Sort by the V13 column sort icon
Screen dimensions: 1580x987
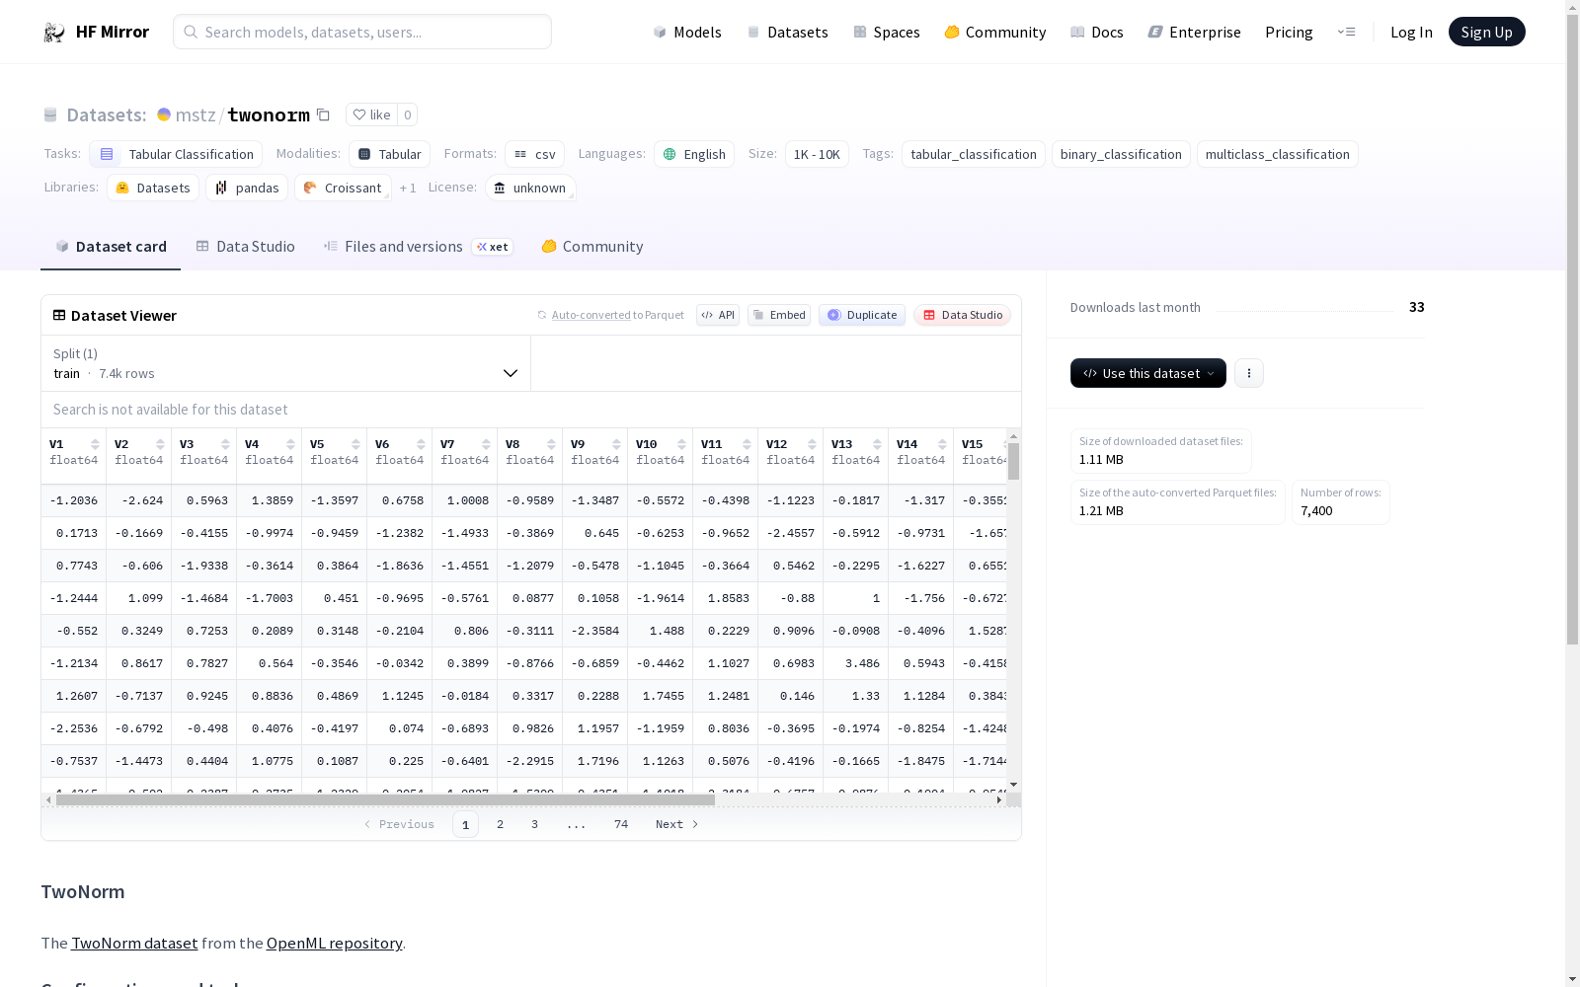877,444
